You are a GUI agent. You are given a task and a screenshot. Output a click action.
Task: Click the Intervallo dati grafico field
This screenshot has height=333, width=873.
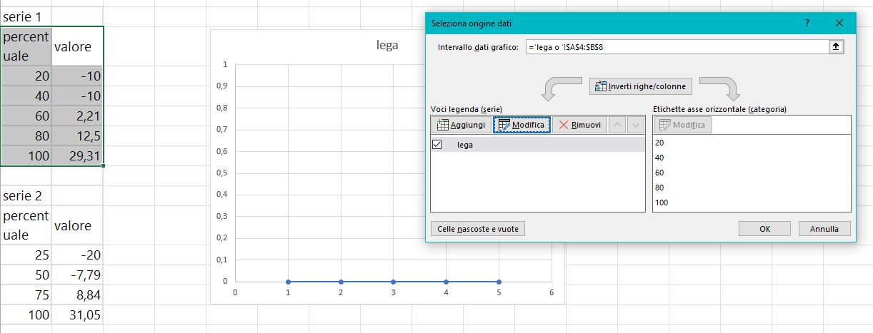click(676, 46)
